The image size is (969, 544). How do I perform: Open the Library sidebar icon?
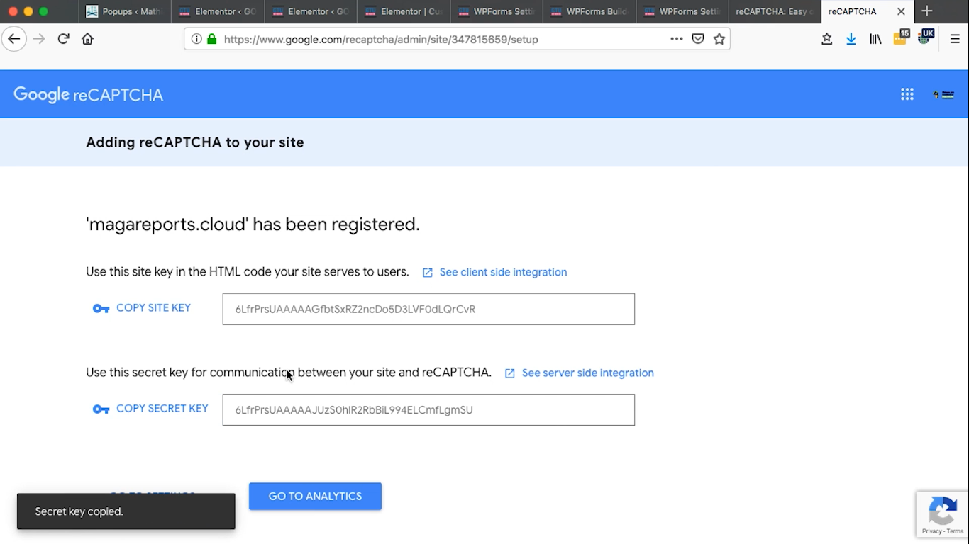[x=875, y=39]
